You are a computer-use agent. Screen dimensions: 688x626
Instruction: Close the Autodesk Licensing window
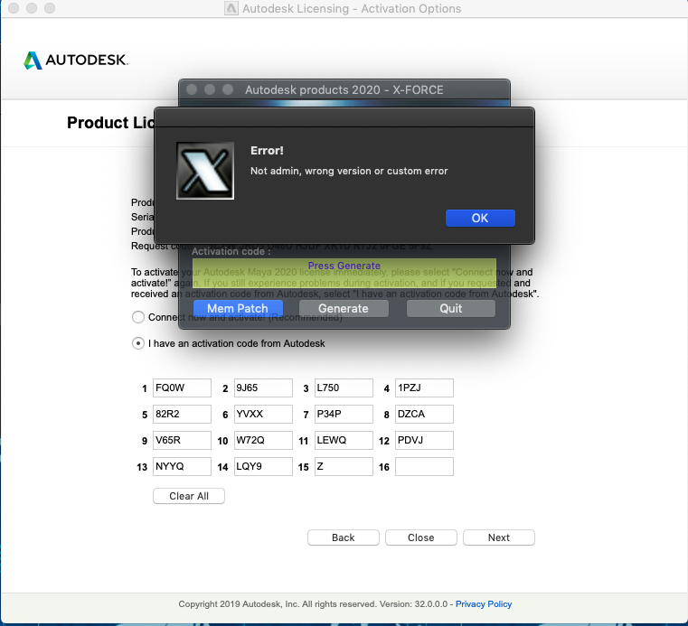14,8
